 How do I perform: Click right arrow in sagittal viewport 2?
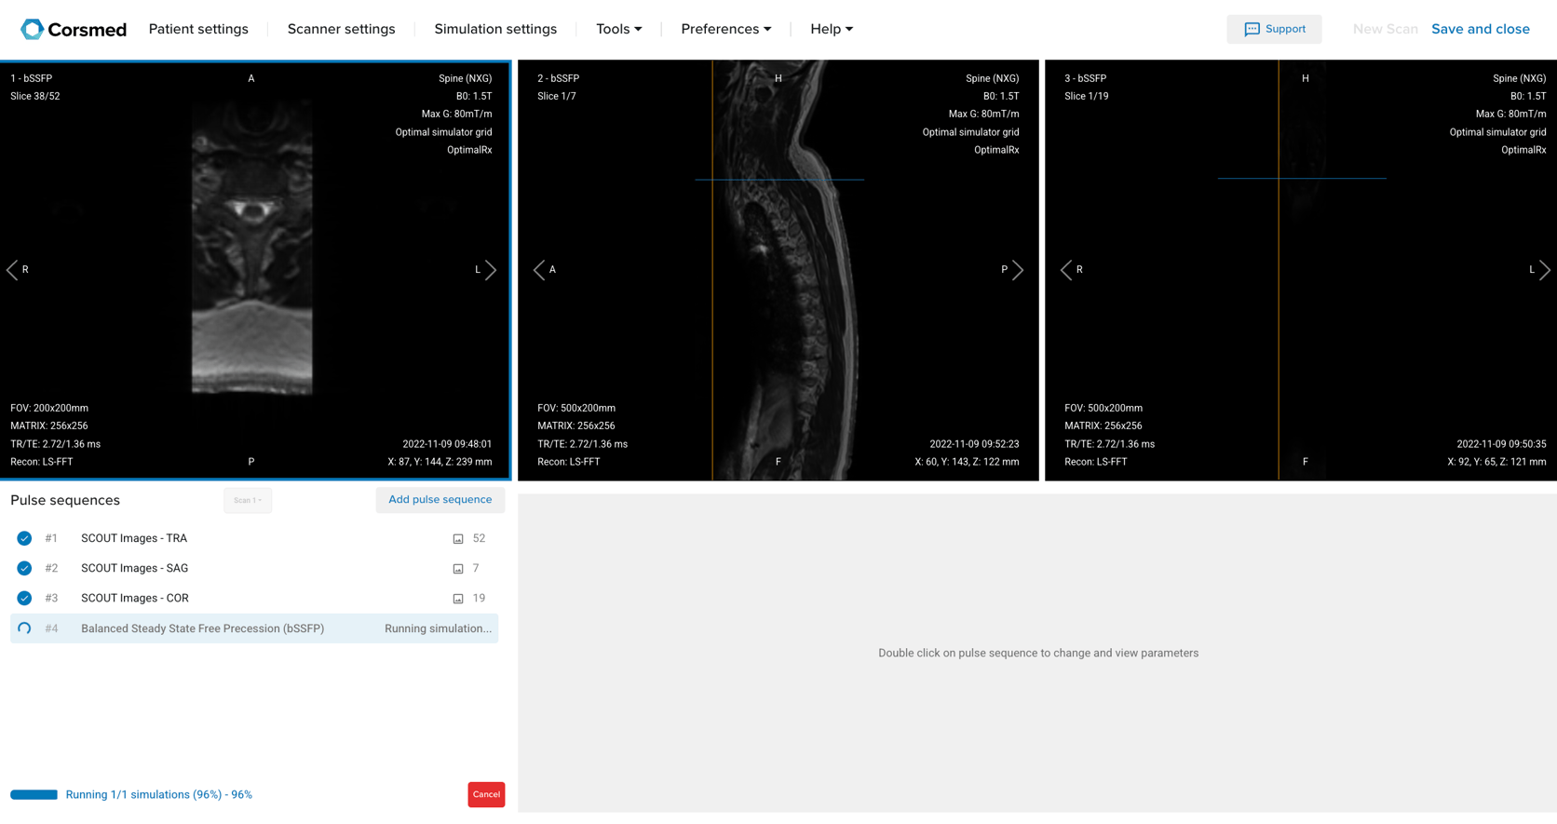[1018, 270]
